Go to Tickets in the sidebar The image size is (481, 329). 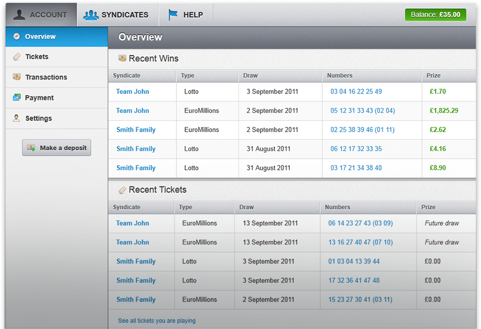coord(56,57)
